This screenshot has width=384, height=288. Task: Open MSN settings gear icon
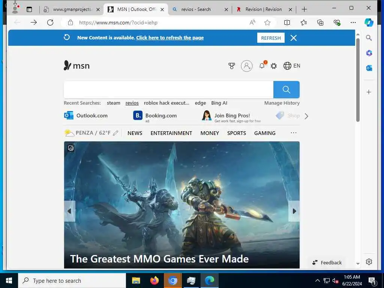point(274,66)
